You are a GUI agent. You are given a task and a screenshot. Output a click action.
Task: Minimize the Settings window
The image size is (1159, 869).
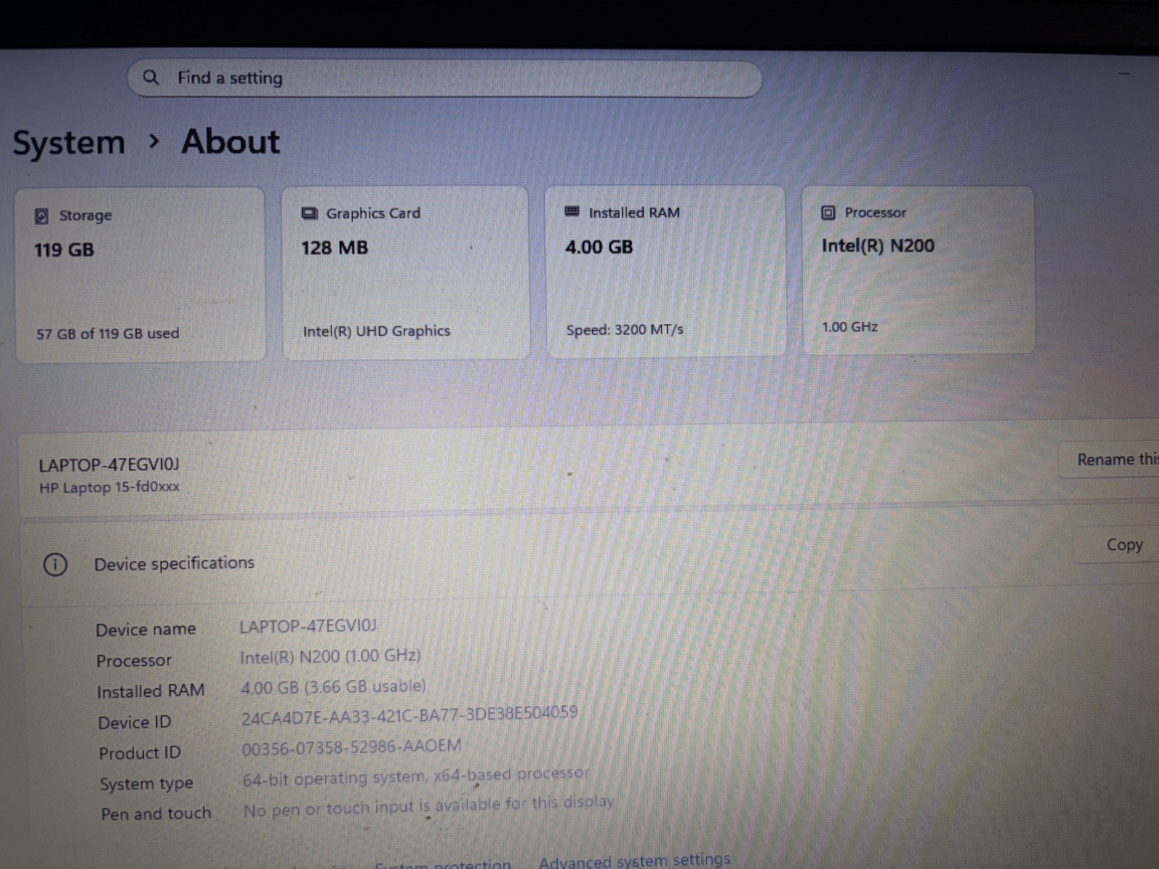1123,73
